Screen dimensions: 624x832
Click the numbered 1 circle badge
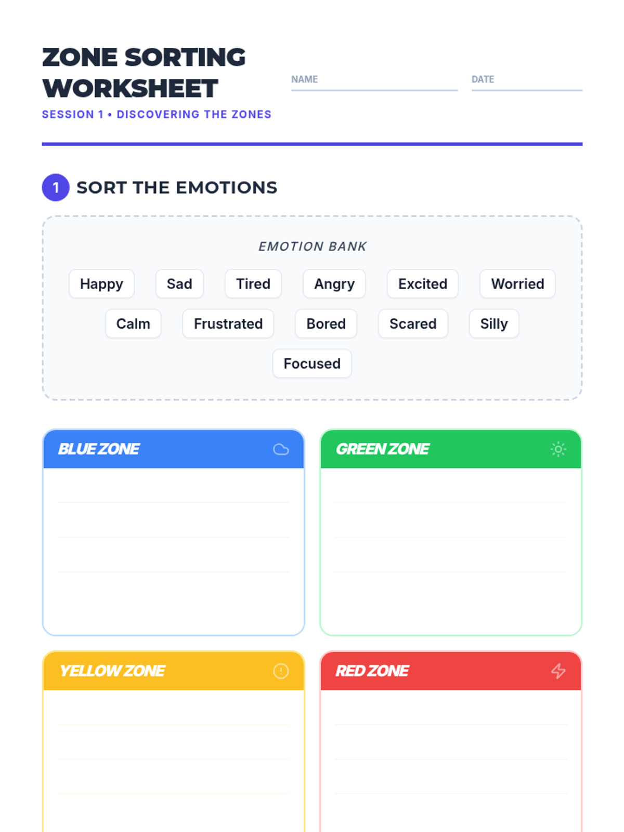point(56,188)
